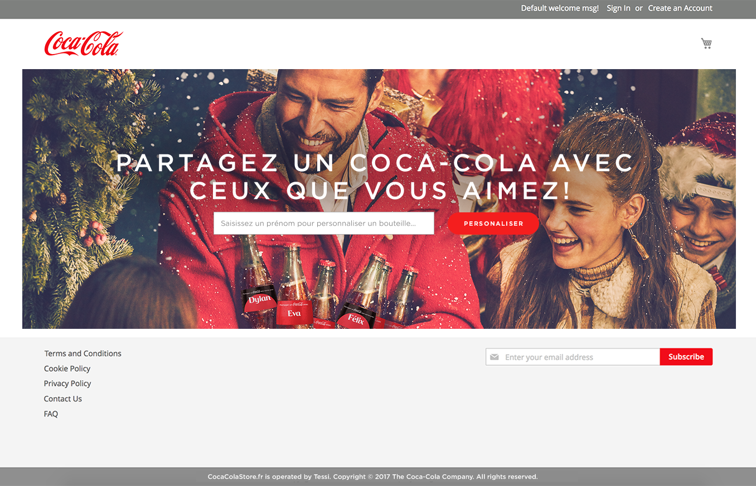This screenshot has height=486, width=756.
Task: Open the shopping cart icon
Action: [706, 43]
